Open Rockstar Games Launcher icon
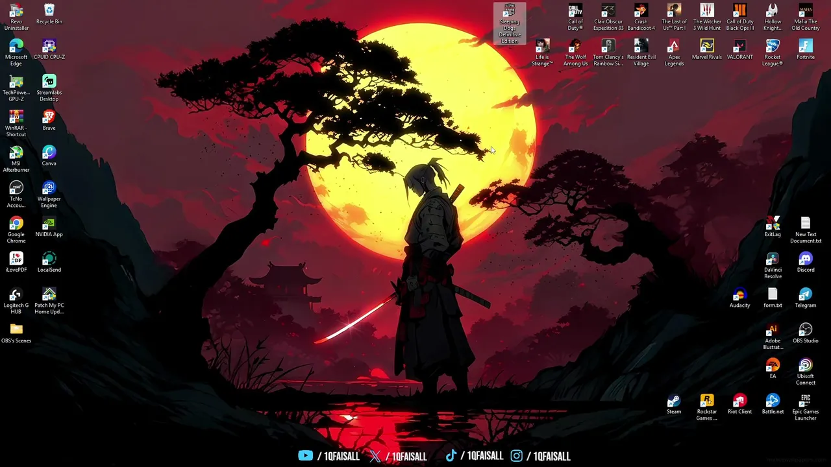The image size is (831, 467). tap(707, 407)
